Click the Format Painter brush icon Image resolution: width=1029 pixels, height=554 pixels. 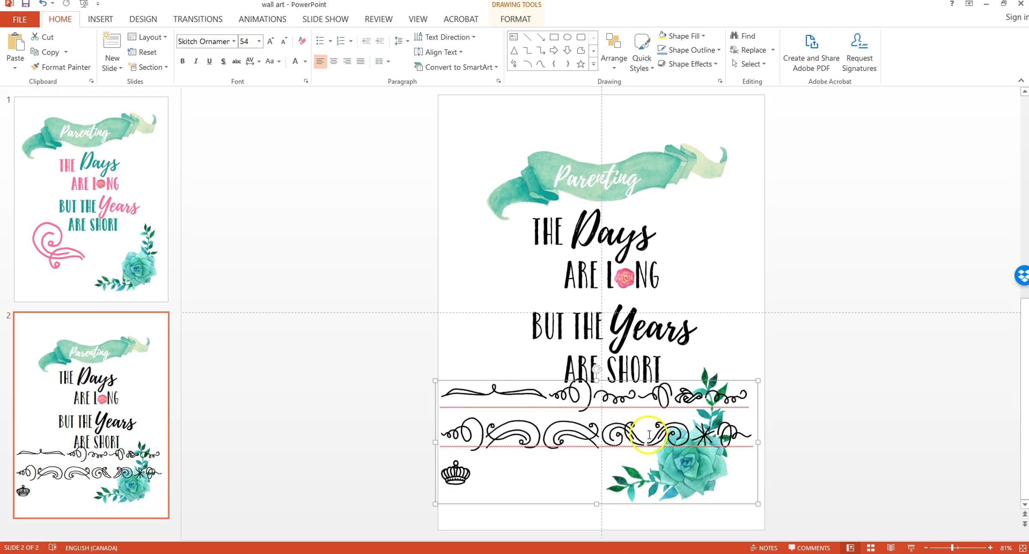(35, 67)
